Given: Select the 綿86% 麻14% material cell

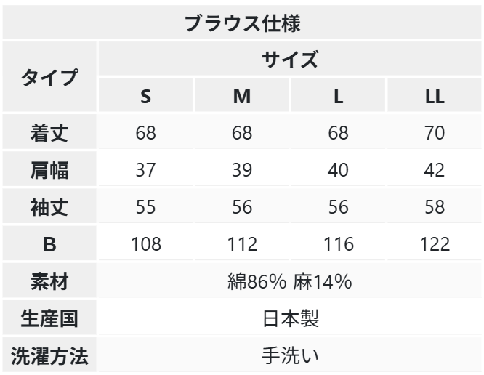Looking at the screenshot, I should [290, 282].
